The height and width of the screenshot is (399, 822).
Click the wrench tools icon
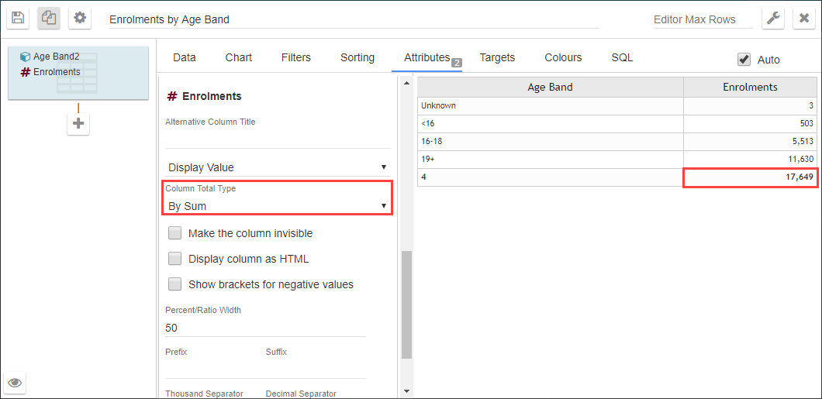click(772, 19)
